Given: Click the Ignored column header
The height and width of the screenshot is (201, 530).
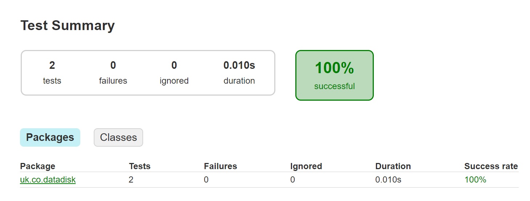Looking at the screenshot, I should [306, 166].
